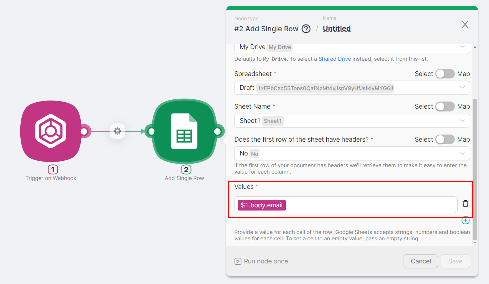The image size is (489, 284).
Task: Click the Trigger on Webhook node icon
Action: pyautogui.click(x=51, y=131)
